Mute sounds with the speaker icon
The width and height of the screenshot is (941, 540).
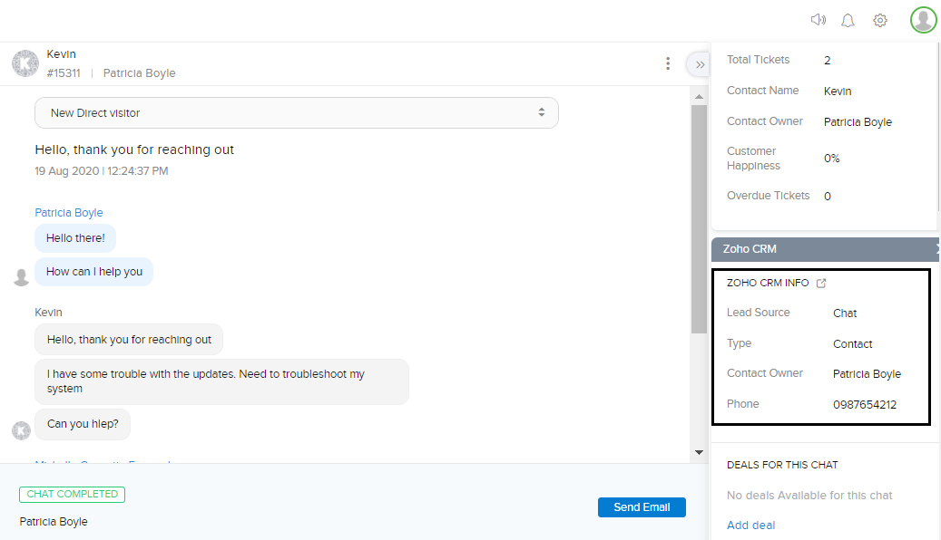pyautogui.click(x=818, y=20)
